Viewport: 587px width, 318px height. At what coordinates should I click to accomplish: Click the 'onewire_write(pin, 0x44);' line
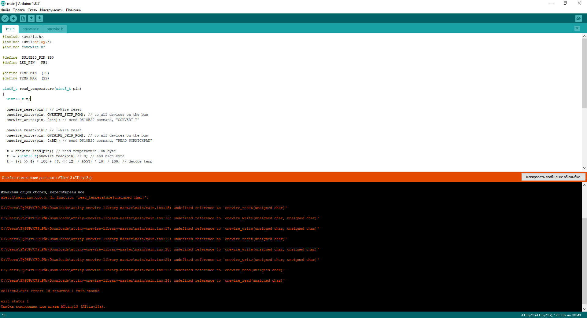click(x=73, y=120)
